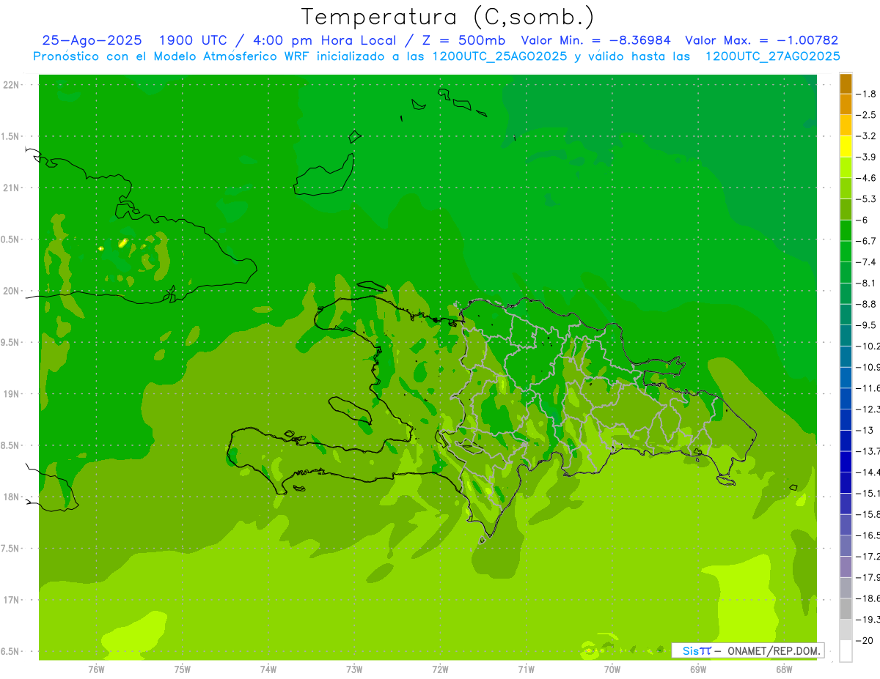Click the '69W' longitude label
The height and width of the screenshot is (679, 880).
tap(698, 669)
